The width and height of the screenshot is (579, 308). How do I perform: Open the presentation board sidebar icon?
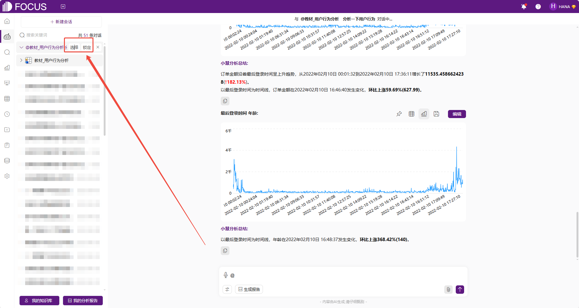pos(7,83)
